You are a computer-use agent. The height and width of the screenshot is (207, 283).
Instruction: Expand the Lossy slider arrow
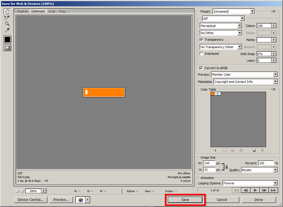point(274,60)
